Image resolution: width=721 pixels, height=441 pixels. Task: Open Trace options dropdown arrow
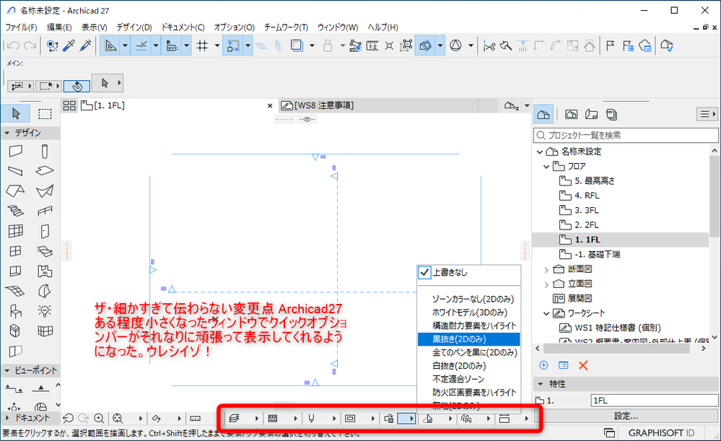(x=313, y=45)
